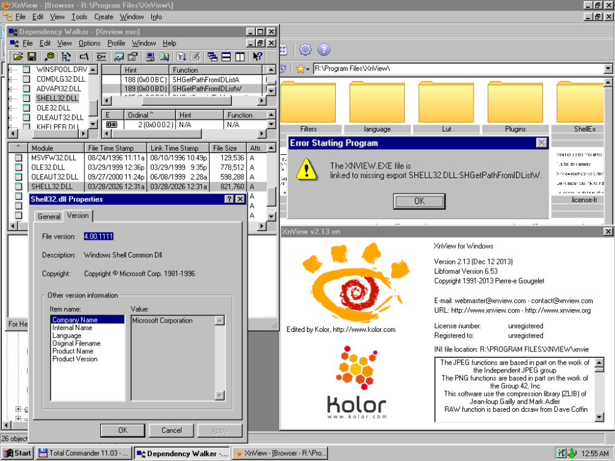
Task: Open the language folder thumbnail
Action: pos(377,106)
